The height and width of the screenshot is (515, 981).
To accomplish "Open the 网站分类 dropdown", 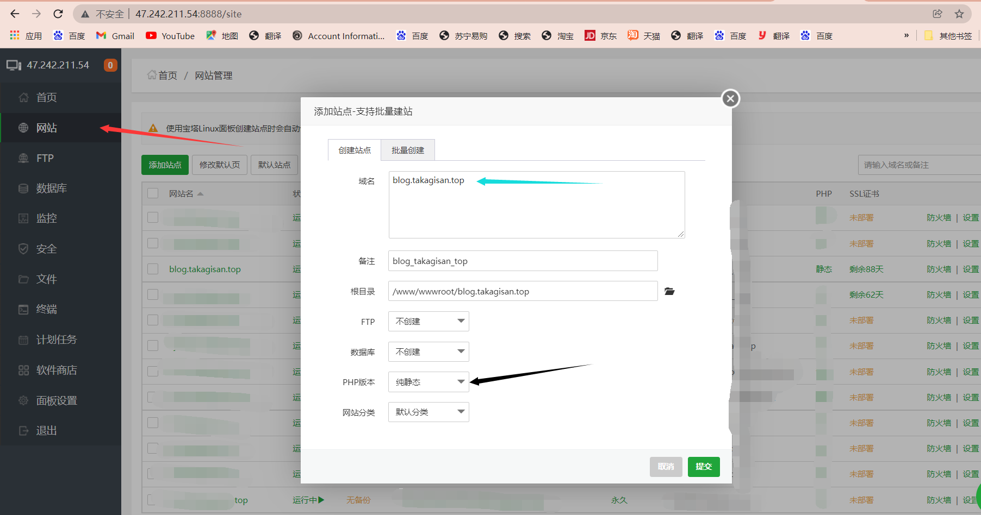I will 429,412.
